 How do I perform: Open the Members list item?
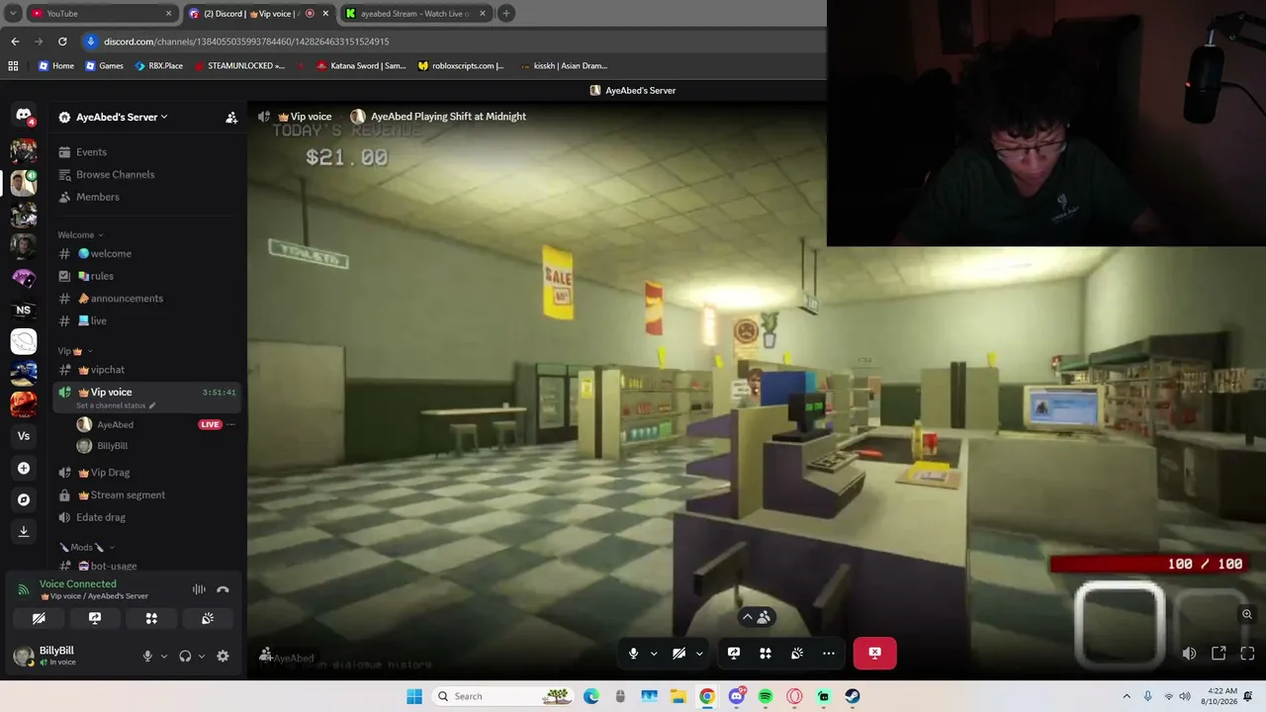click(x=146, y=197)
